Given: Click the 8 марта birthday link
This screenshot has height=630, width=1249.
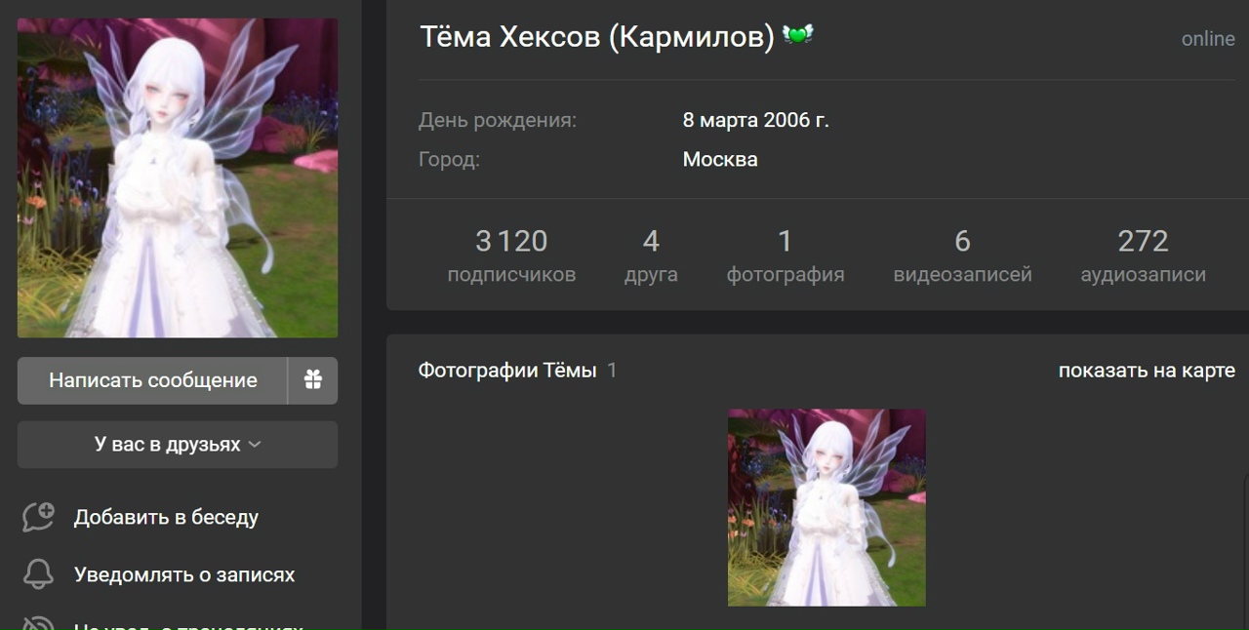Looking at the screenshot, I should [720, 121].
